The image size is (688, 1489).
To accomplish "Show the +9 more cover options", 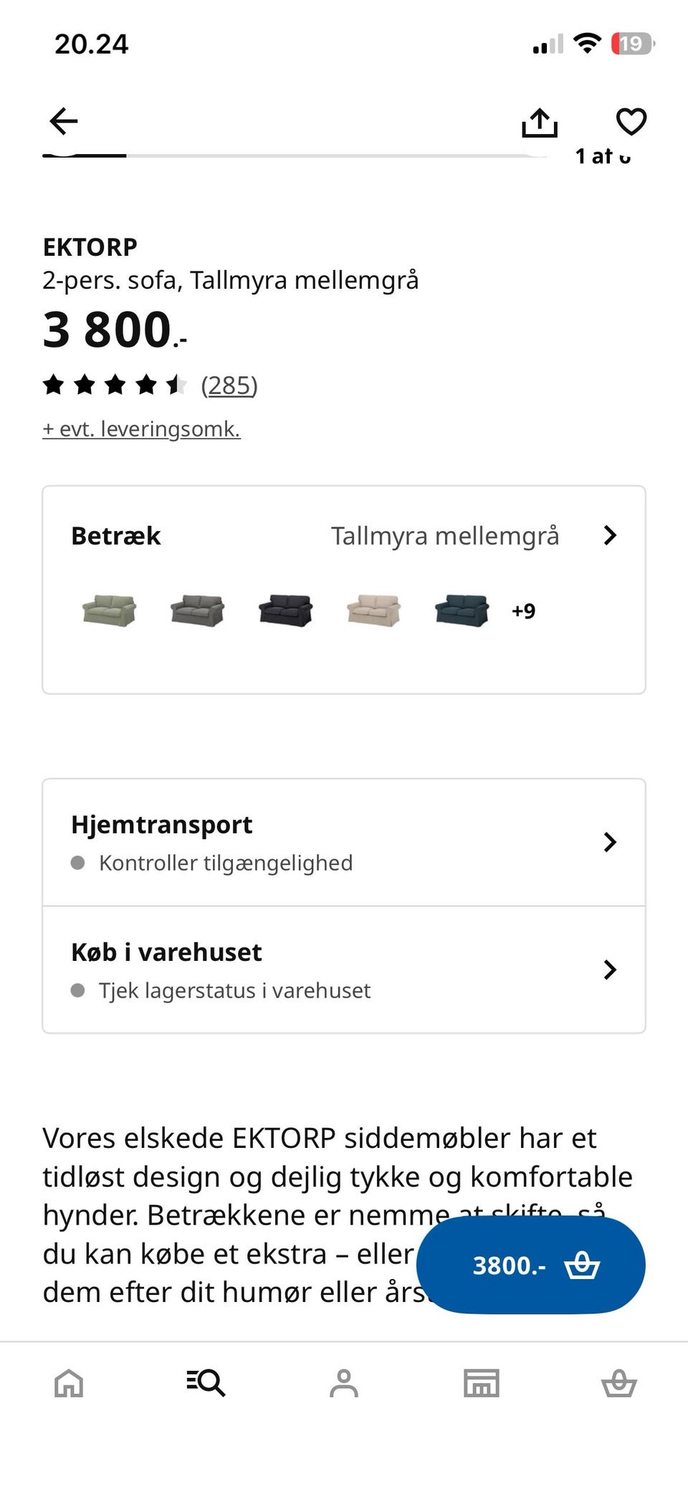I will [523, 611].
